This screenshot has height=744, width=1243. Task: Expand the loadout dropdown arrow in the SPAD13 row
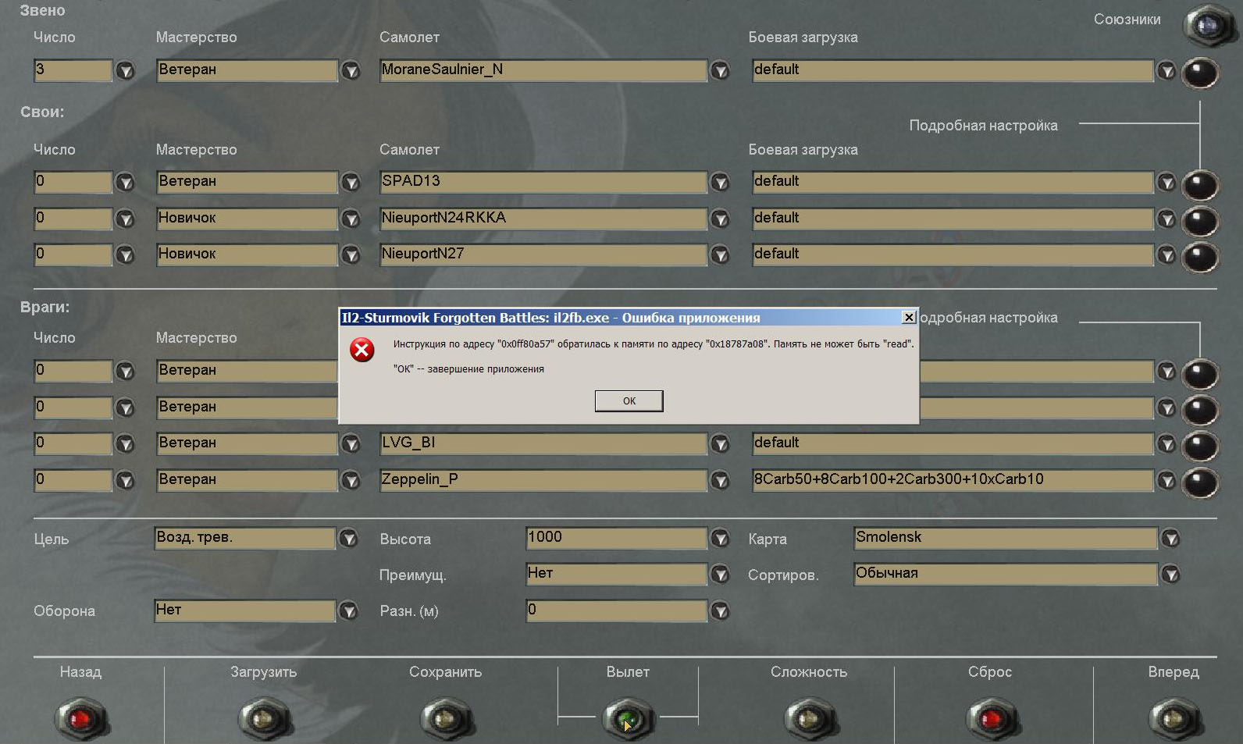(x=1166, y=183)
